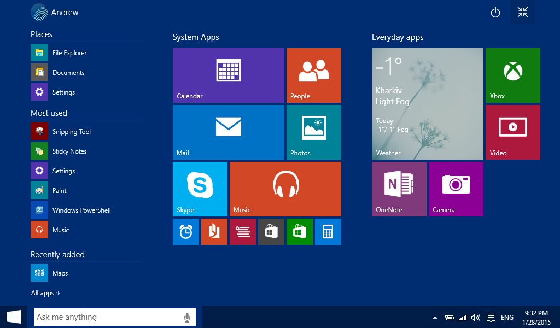Open the orange Reader small tile
This screenshot has width=560, height=328.
click(x=214, y=232)
